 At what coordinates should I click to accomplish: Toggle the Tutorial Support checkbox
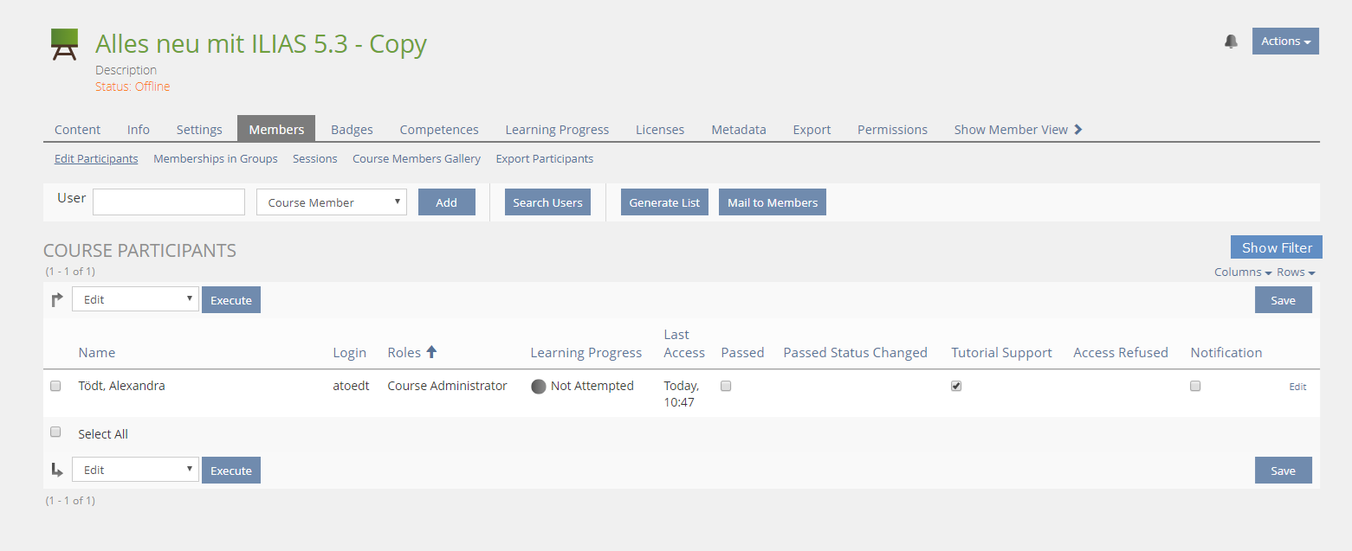(x=956, y=387)
